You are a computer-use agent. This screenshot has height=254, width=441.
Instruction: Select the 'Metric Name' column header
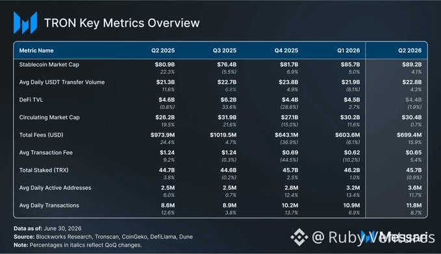36,51
